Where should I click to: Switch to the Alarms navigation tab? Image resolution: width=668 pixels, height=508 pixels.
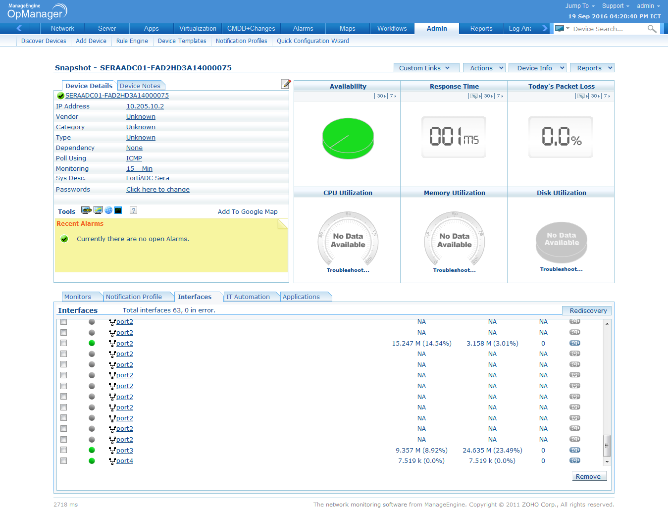[303, 29]
